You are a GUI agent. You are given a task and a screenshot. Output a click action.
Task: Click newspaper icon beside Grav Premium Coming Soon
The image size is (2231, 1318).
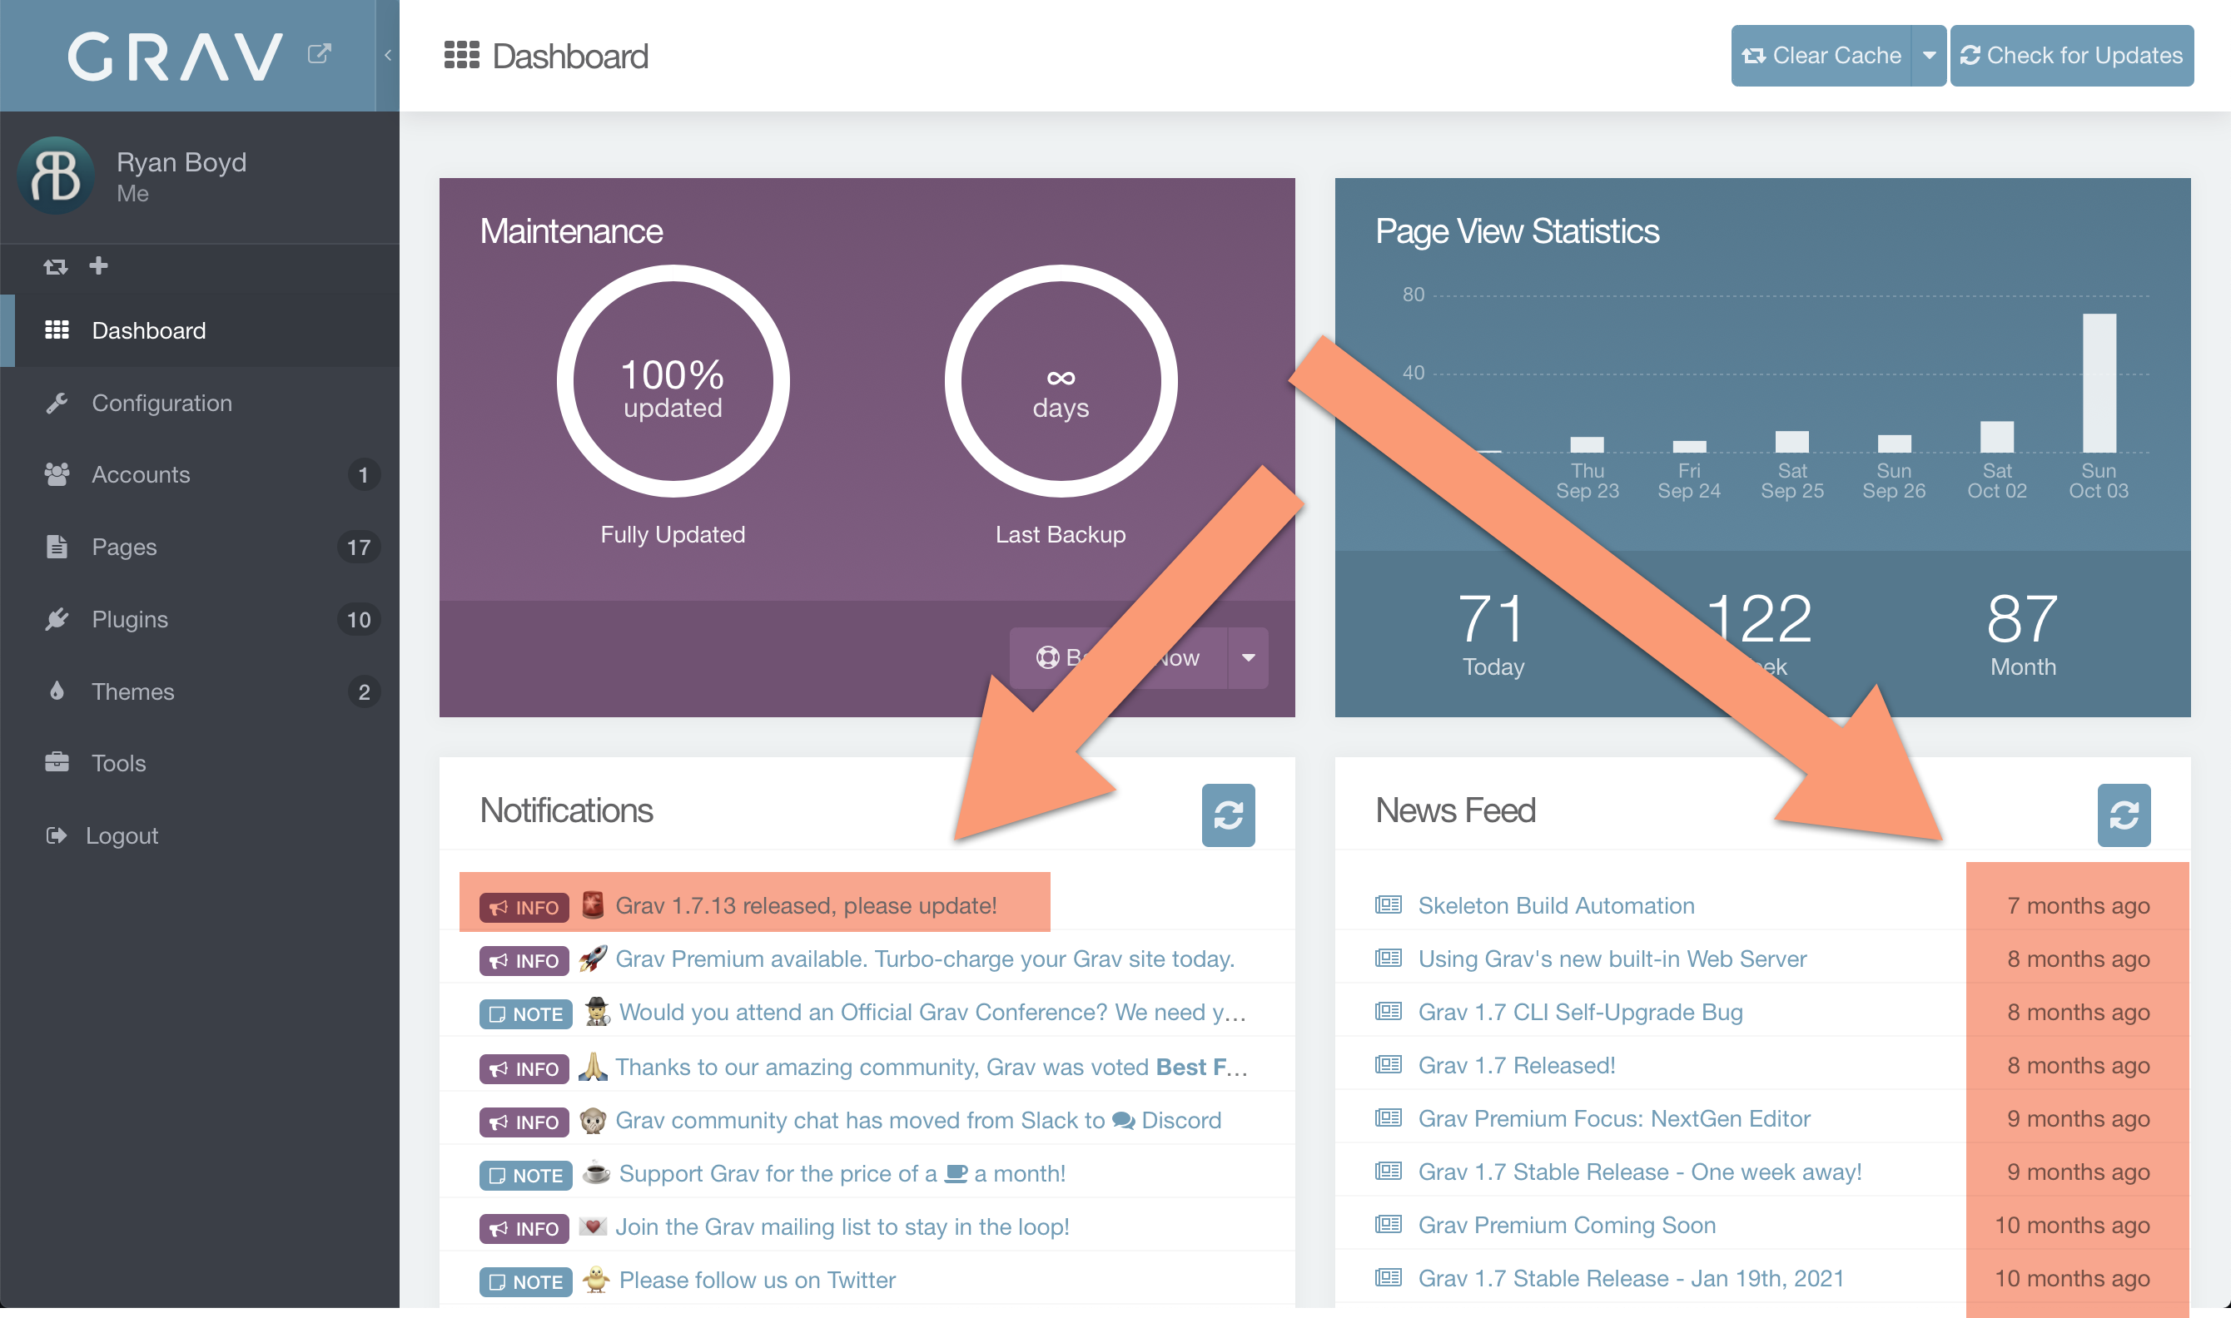1388,1224
